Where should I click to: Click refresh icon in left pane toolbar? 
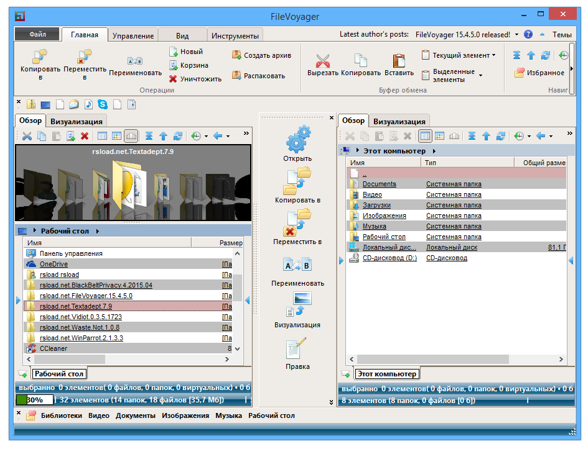tap(178, 136)
